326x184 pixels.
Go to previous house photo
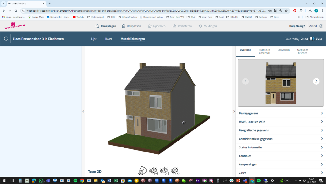pyautogui.click(x=246, y=81)
